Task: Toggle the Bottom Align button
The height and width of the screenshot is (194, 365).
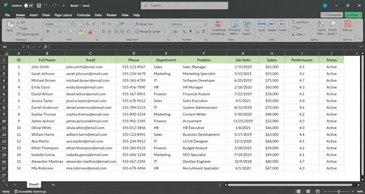Action: [115, 24]
